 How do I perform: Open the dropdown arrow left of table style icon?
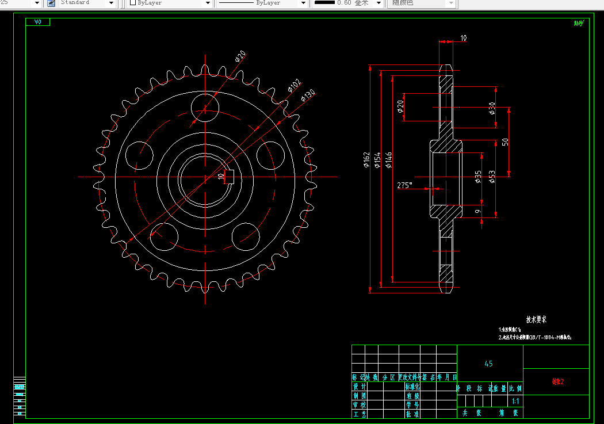[x=37, y=3]
